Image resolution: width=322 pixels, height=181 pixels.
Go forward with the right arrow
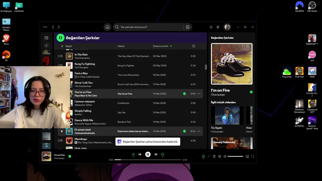pos(59,27)
